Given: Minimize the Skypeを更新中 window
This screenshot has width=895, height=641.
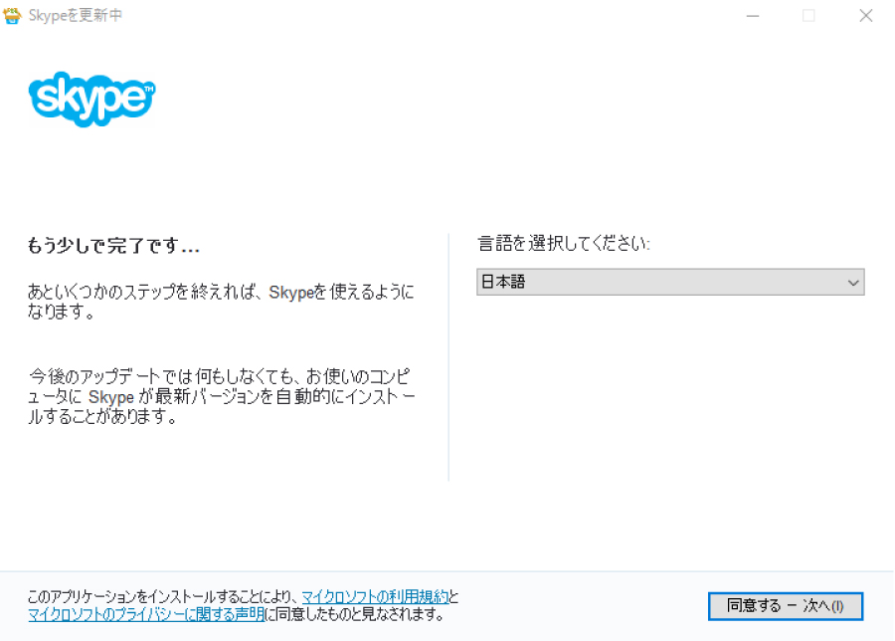Looking at the screenshot, I should [x=753, y=15].
